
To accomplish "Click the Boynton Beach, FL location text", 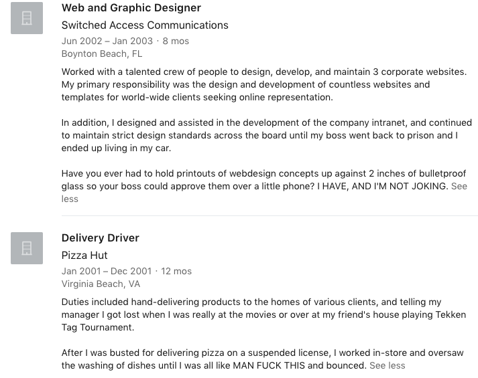I will coord(101,54).
